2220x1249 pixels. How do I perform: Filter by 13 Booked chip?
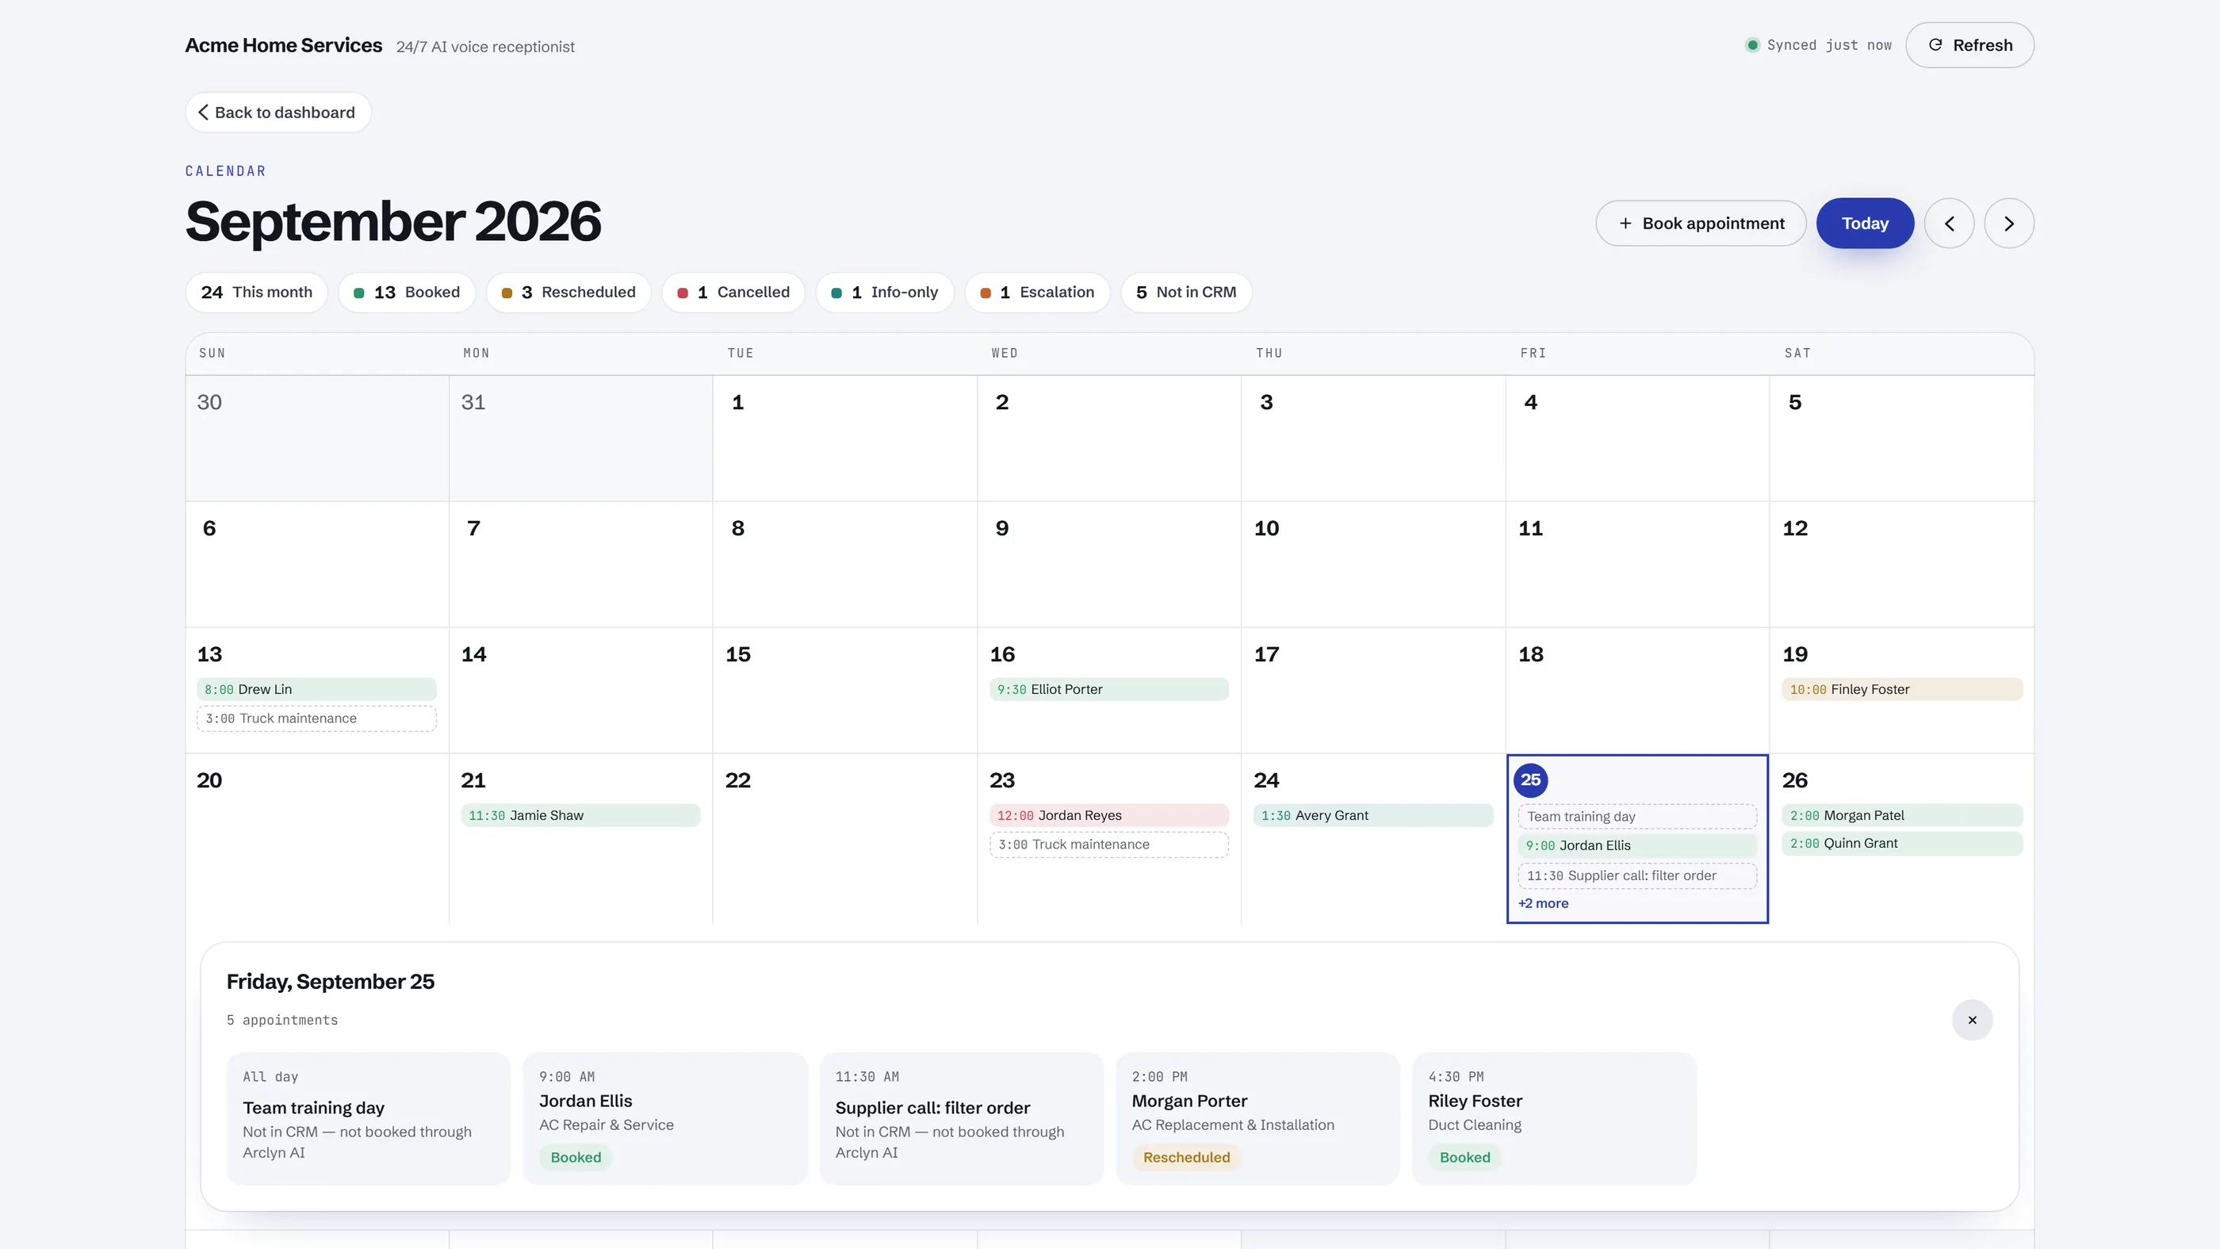coord(407,292)
